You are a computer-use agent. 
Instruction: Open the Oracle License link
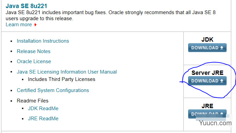click(34, 61)
